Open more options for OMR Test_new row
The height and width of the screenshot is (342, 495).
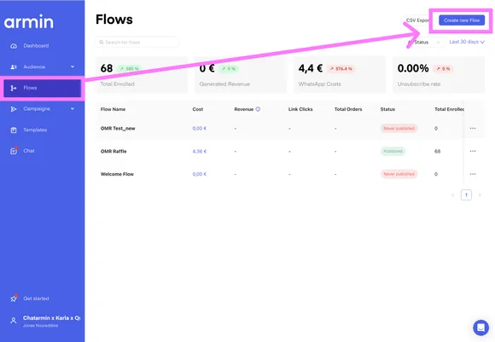(473, 129)
